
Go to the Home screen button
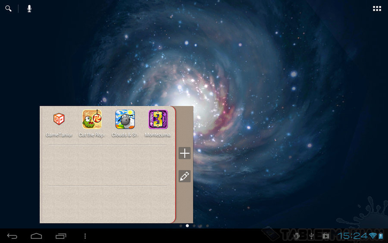[36, 236]
